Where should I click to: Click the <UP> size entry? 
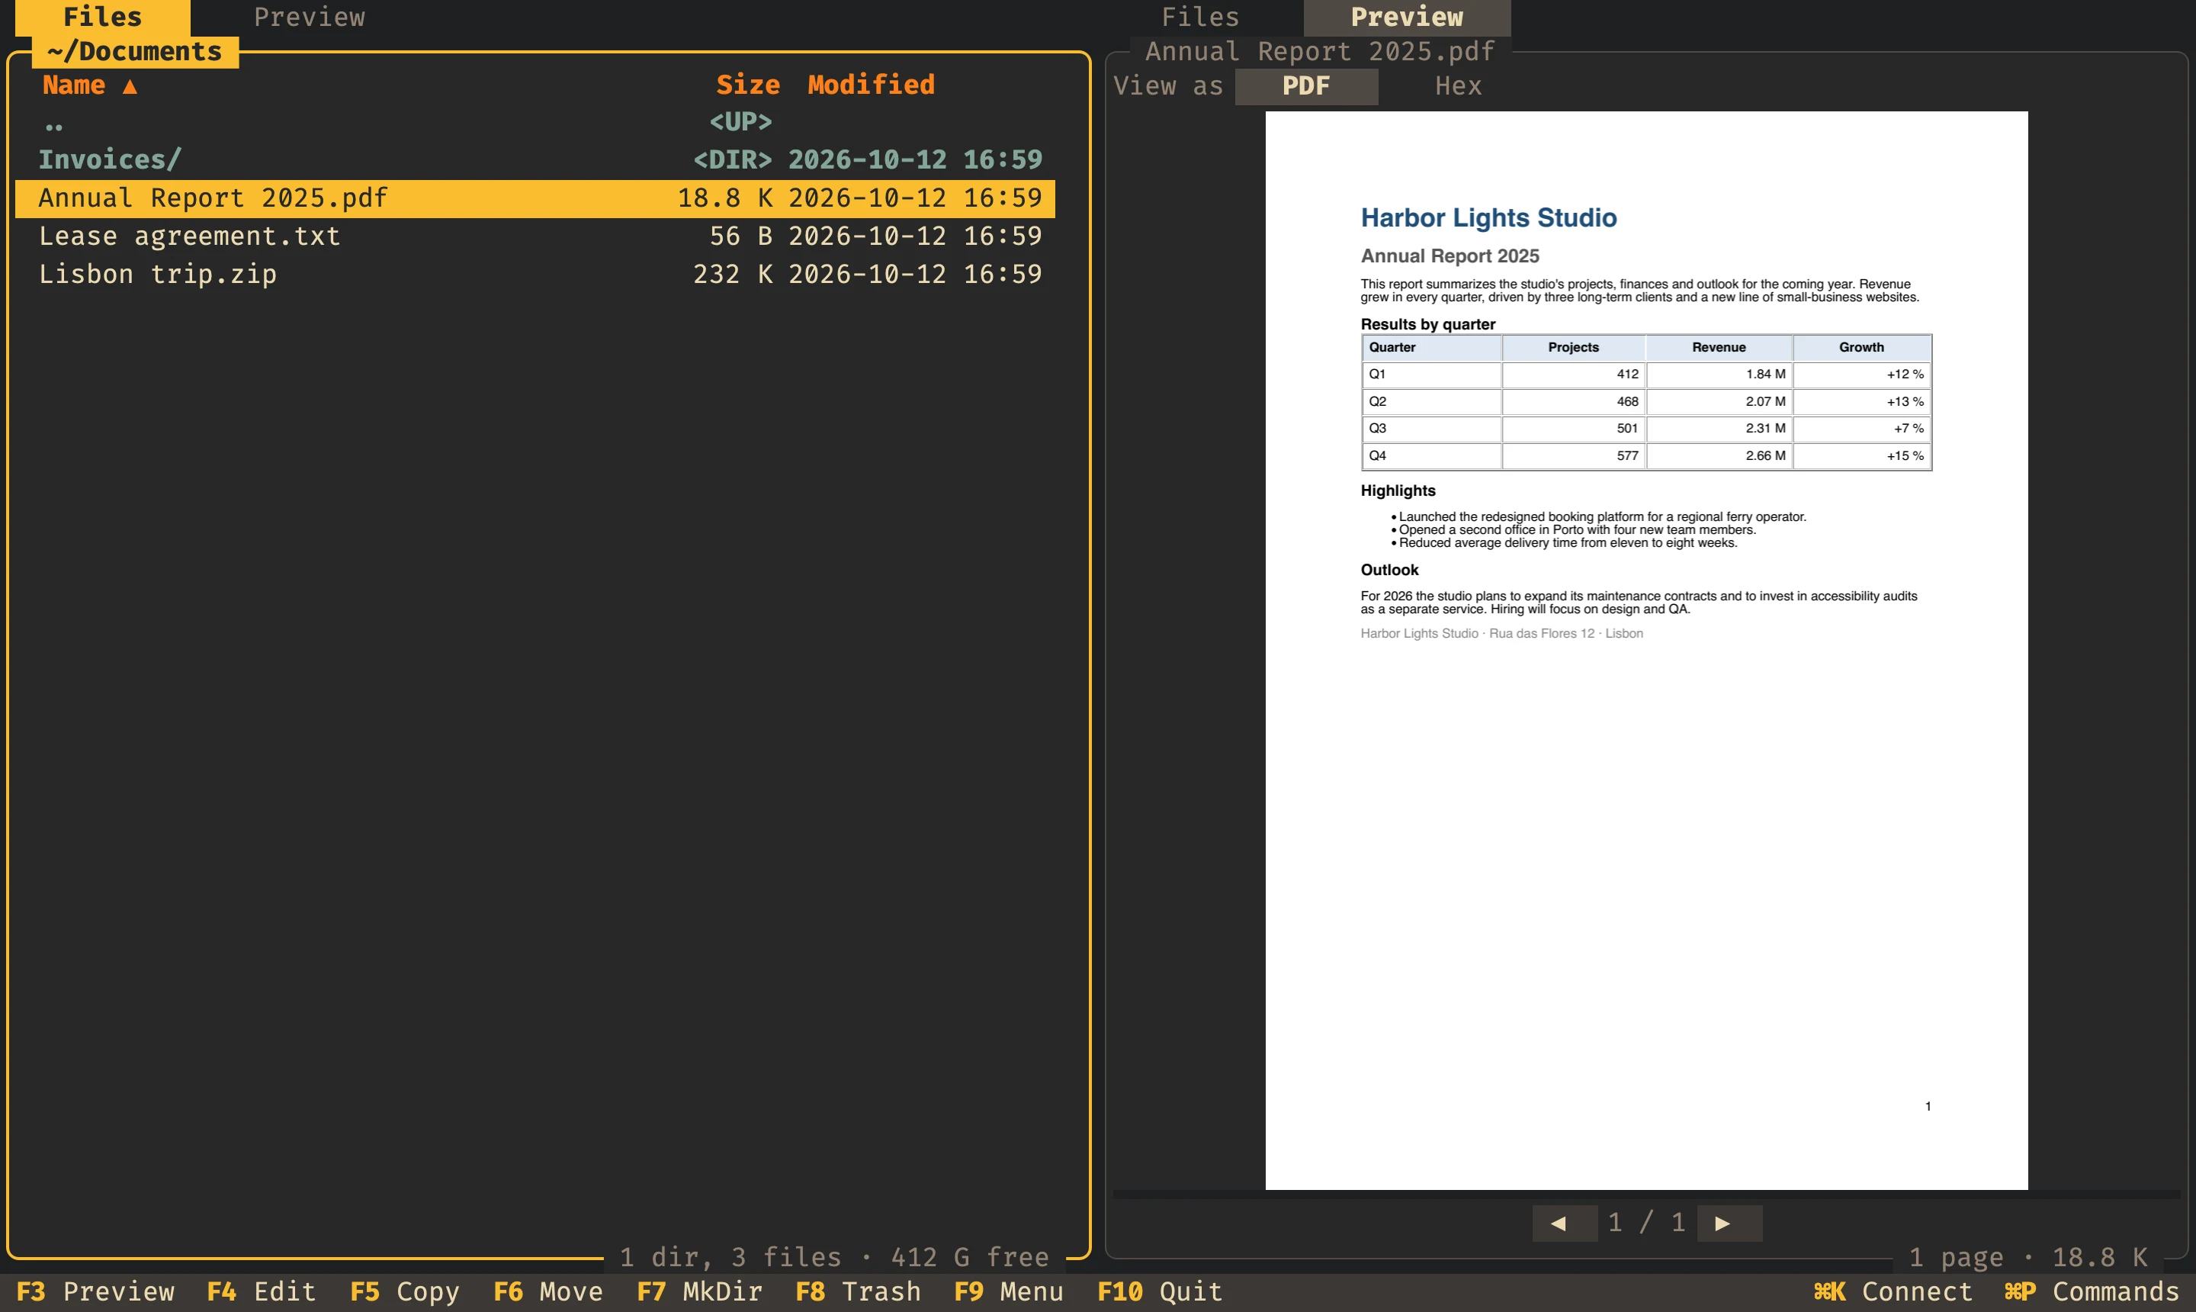740,122
